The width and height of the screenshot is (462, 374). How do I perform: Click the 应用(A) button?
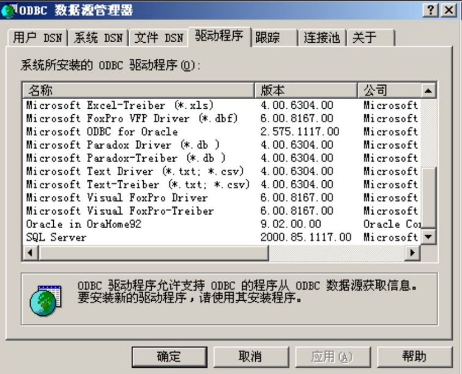coord(333,357)
